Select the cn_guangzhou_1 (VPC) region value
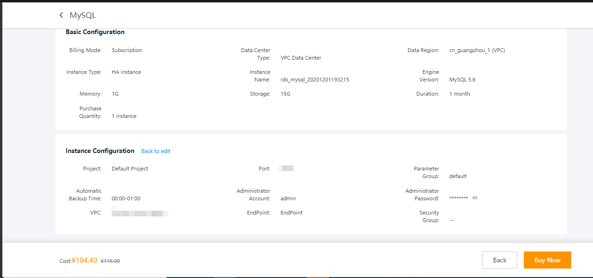 pos(477,50)
